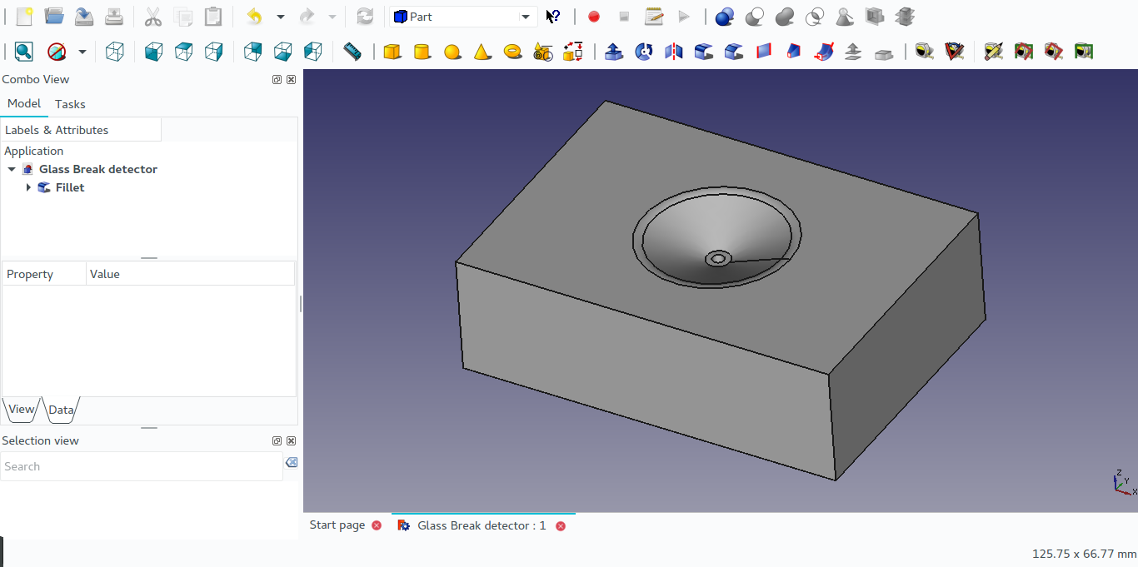
Task: Set the right view
Action: click(x=214, y=52)
